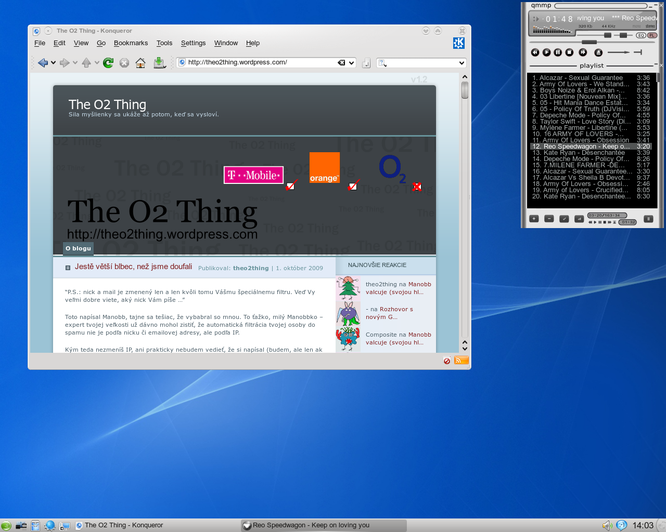Click the RSS feed icon in Konqueror status bar
This screenshot has height=532, width=666.
coord(461,361)
